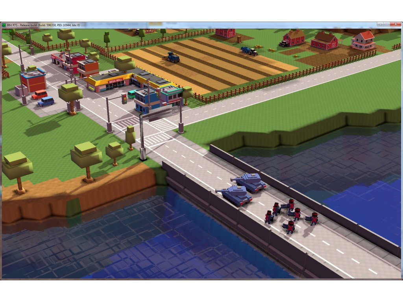Click the green FPS counter overlay
The height and width of the screenshot is (302, 403).
point(7,31)
